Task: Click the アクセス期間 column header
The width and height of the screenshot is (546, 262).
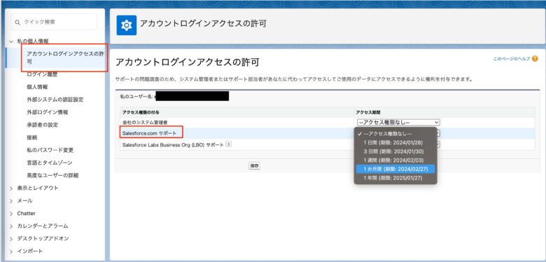Action: point(367,113)
